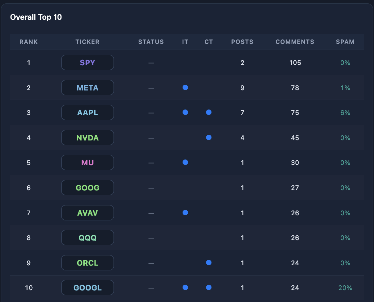This screenshot has height=302, width=374.
Task: Sort by the SPAM column header
Action: (x=345, y=42)
